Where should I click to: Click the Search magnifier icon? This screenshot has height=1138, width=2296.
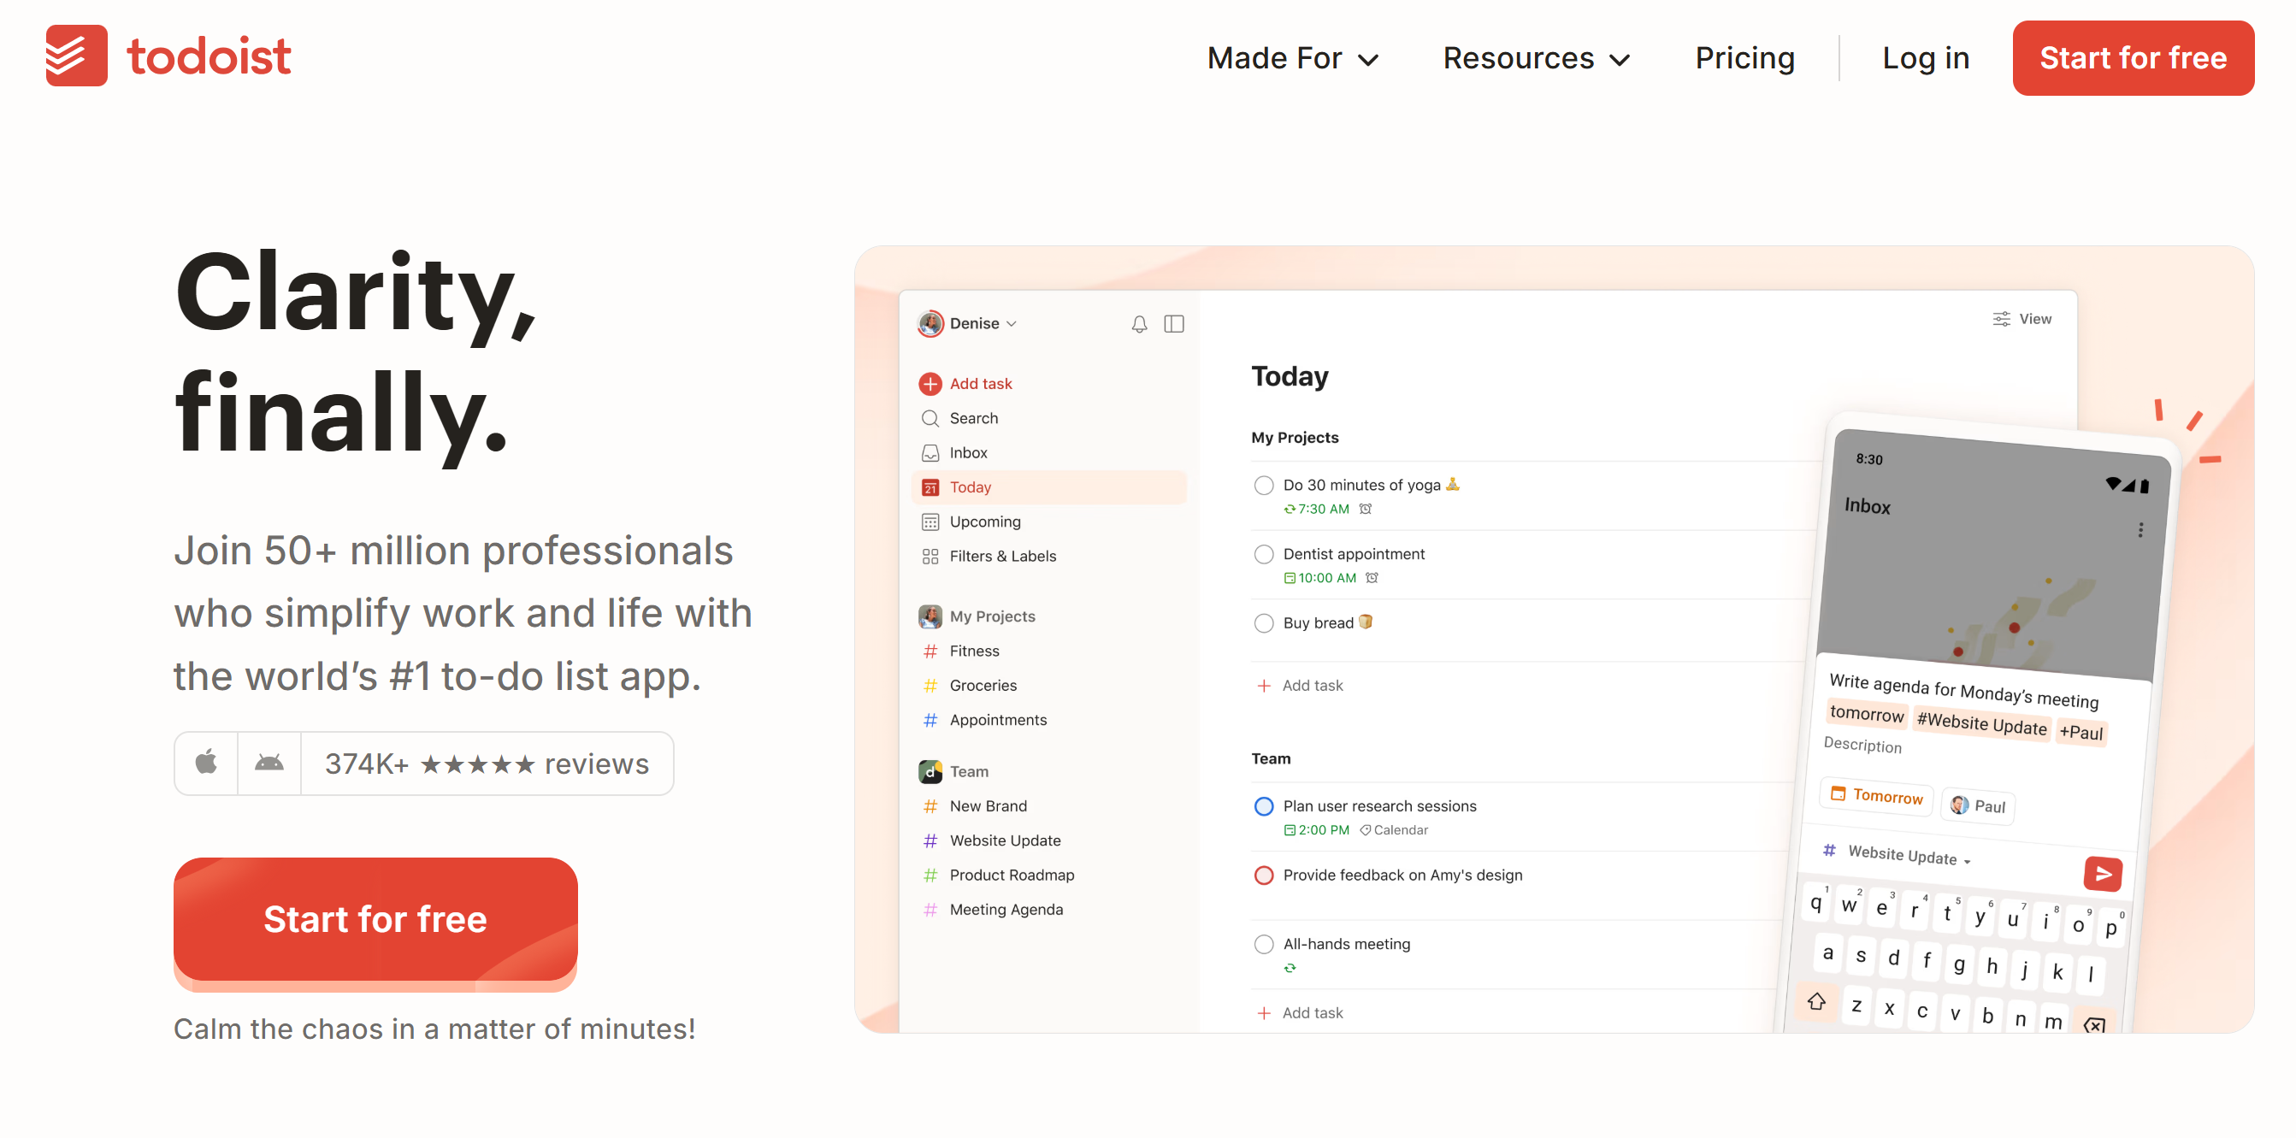pos(930,419)
